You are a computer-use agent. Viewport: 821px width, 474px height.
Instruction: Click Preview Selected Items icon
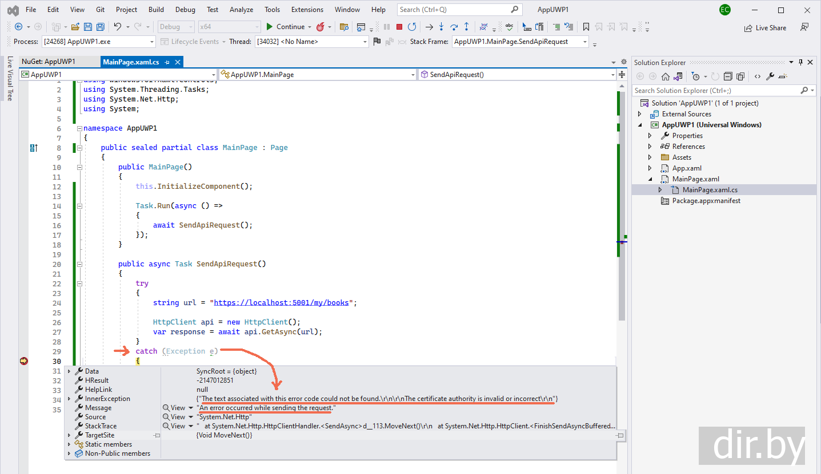pyautogui.click(x=783, y=76)
